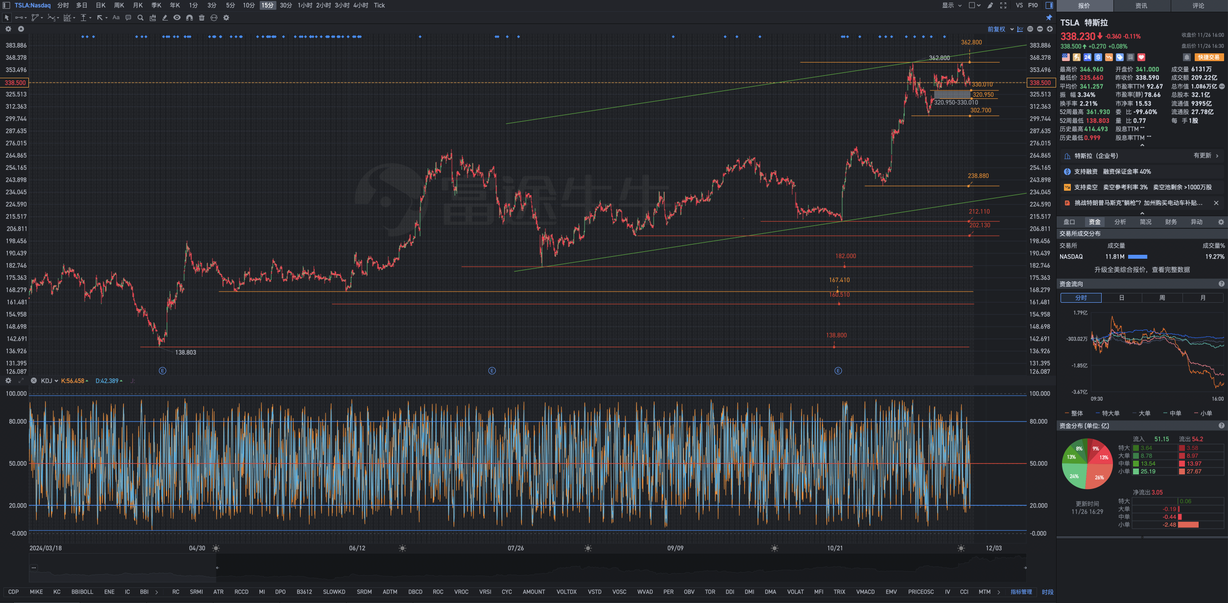Open the KDJ indicator dropdown

[x=49, y=381]
